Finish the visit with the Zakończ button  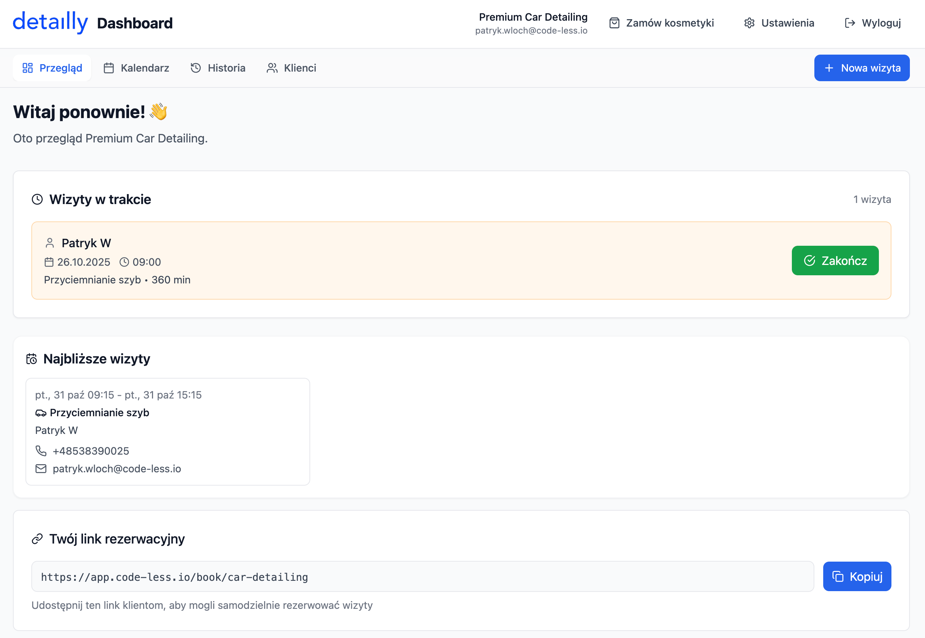(x=835, y=261)
